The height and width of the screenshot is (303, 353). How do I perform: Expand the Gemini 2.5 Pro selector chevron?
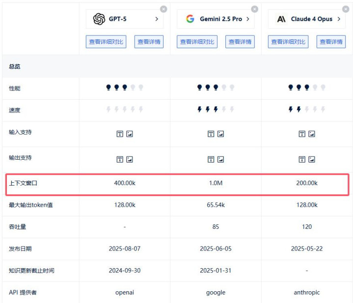(248, 19)
